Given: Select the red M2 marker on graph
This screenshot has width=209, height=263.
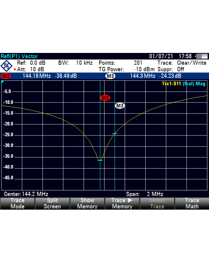Looking at the screenshot, I should point(105,98).
